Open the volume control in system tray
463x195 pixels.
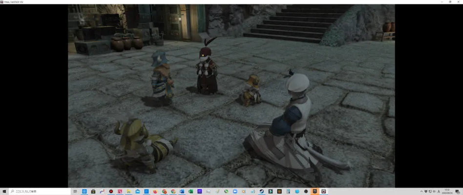(x=434, y=192)
